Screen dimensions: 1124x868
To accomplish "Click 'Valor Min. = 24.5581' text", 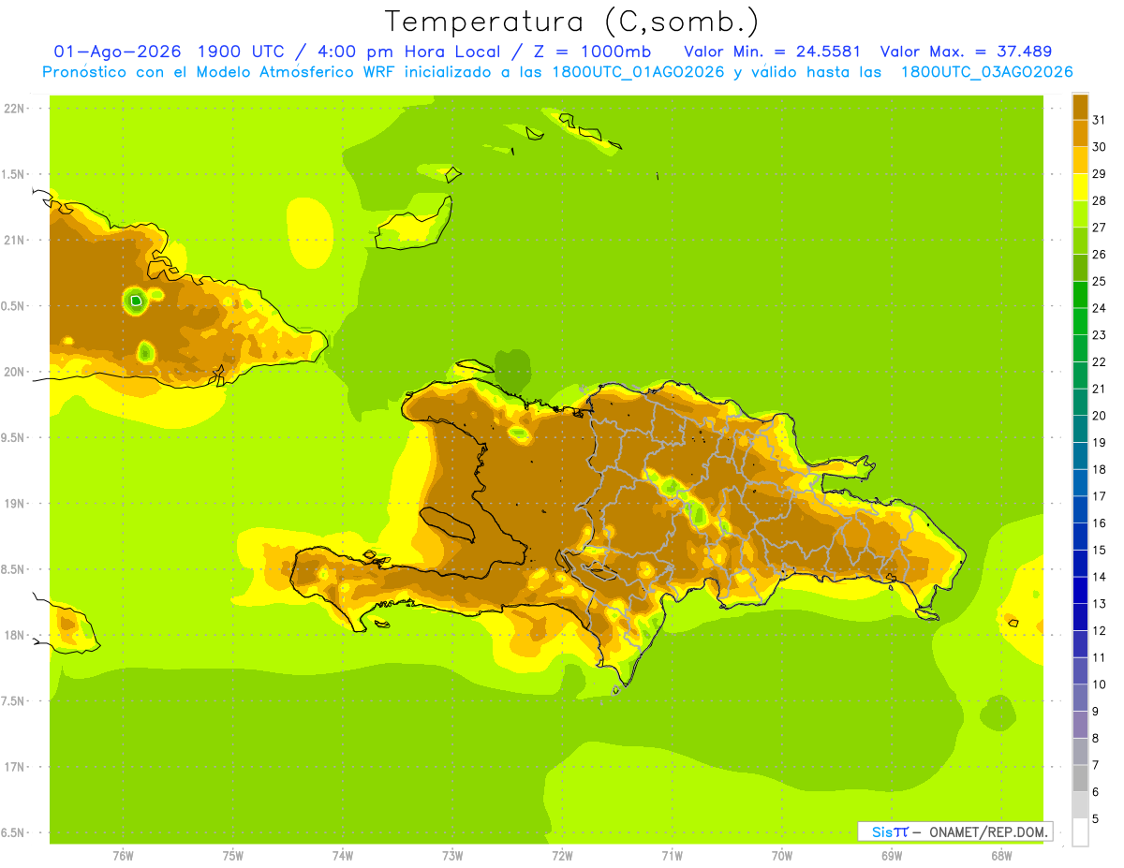I will pyautogui.click(x=773, y=51).
